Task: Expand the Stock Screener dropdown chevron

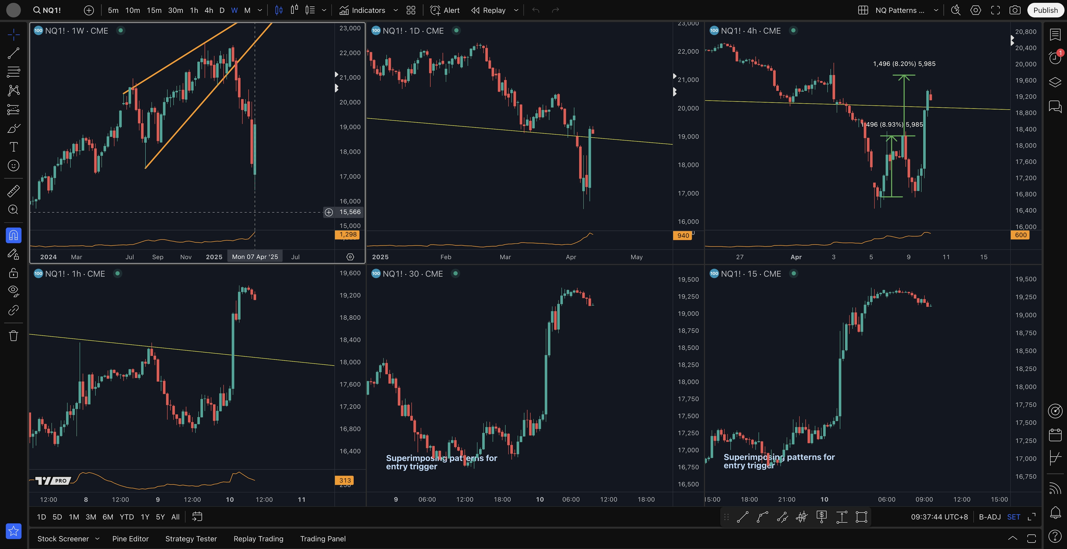Action: (x=97, y=538)
